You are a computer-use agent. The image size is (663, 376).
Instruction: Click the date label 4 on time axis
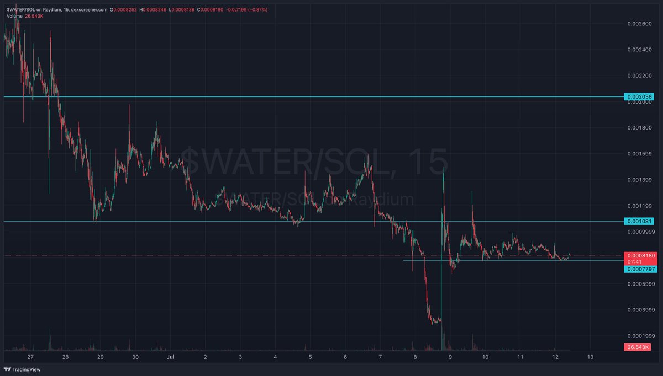point(275,357)
